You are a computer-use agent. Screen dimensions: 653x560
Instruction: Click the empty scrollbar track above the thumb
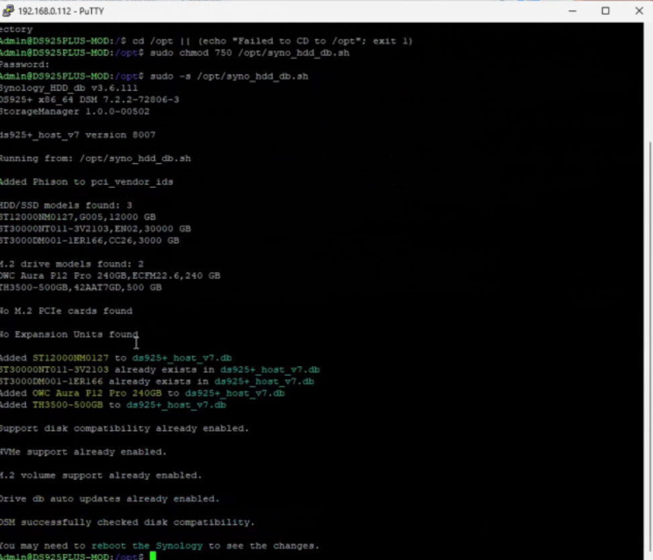click(x=648, y=81)
